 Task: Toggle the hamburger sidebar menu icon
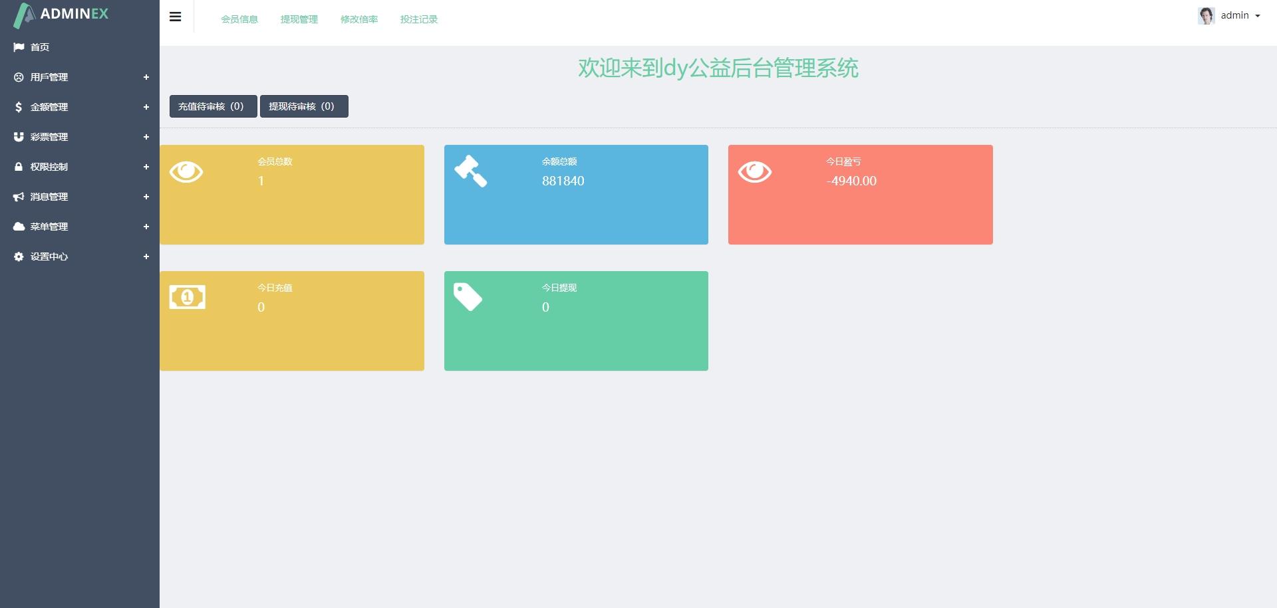coord(176,17)
